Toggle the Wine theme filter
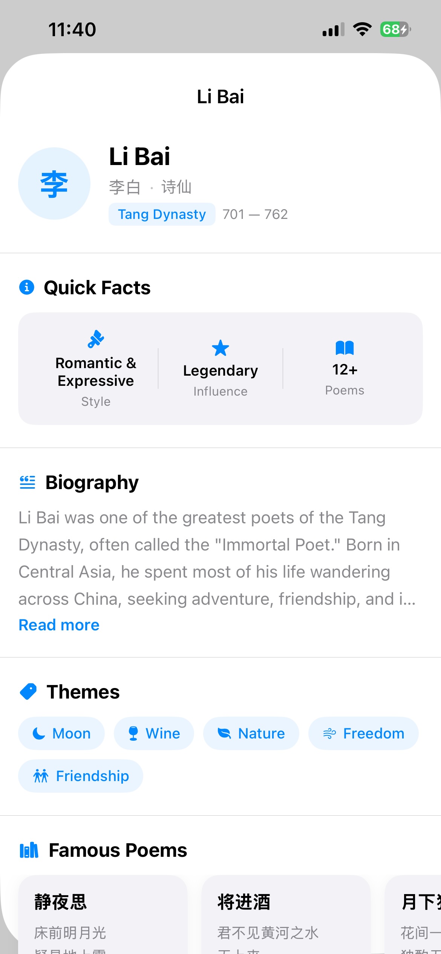Image resolution: width=441 pixels, height=954 pixels. point(154,732)
